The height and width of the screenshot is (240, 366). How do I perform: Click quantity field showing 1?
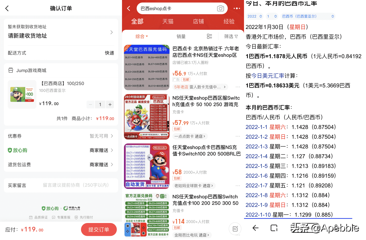(100, 104)
